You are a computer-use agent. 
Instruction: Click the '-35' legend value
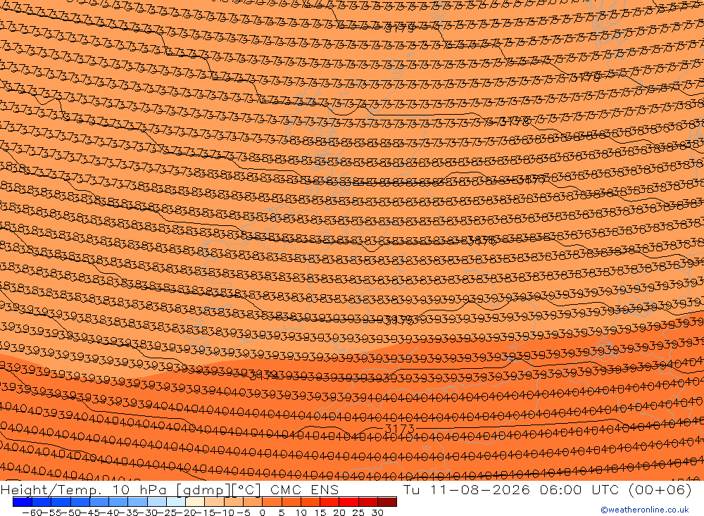point(128,512)
